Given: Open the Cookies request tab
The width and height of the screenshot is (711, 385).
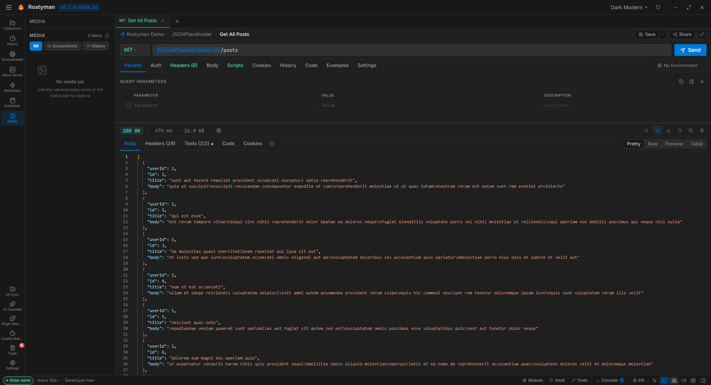Looking at the screenshot, I should 261,65.
